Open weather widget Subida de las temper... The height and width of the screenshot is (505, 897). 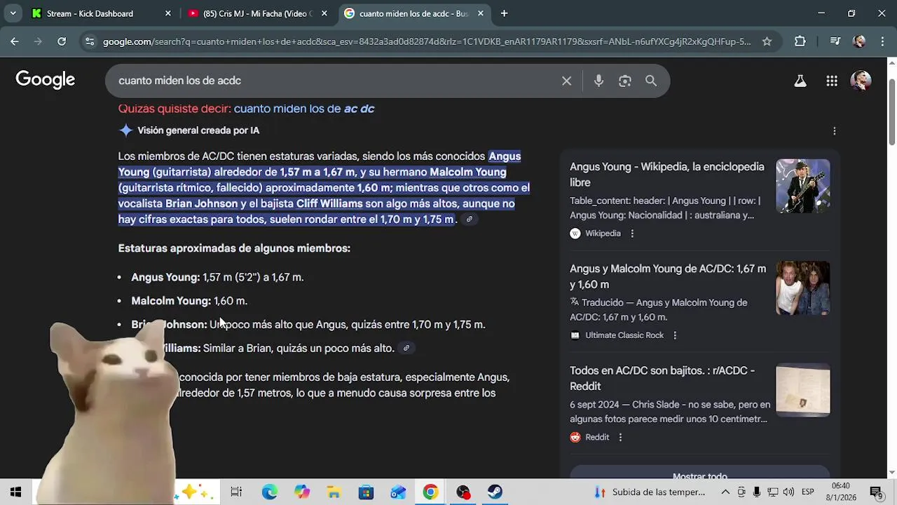650,492
